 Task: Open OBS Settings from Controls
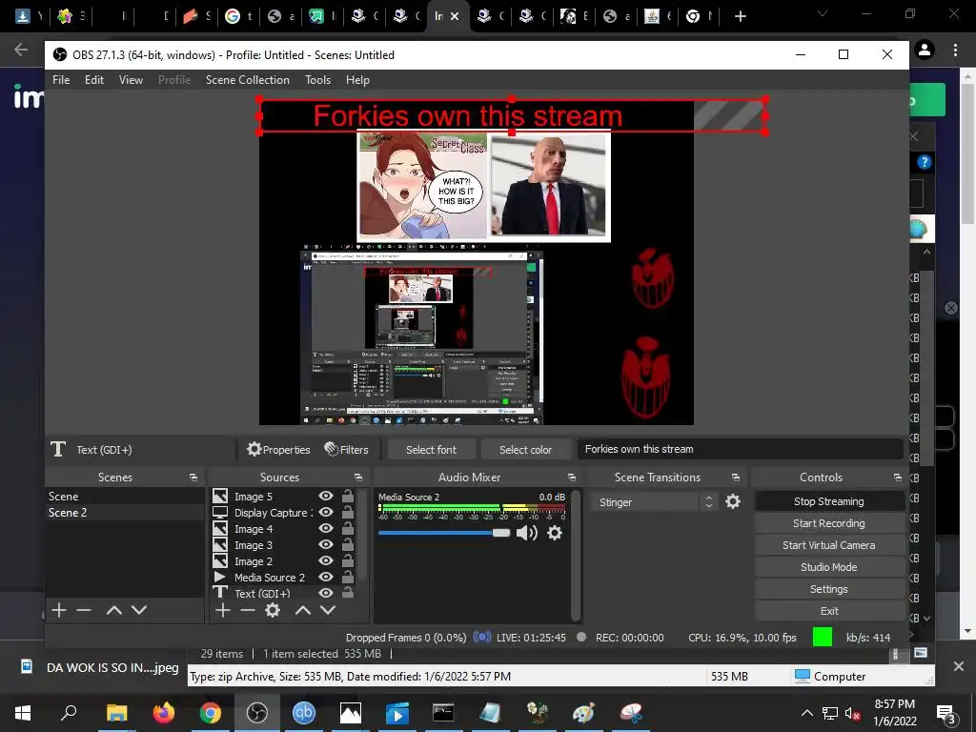pos(829,589)
